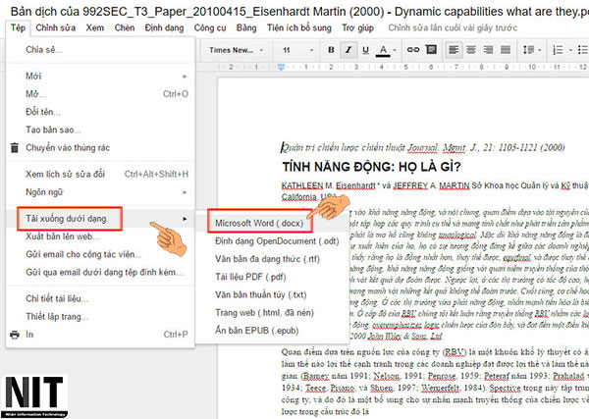Click document title text at top
The height and width of the screenshot is (419, 589).
pyautogui.click(x=299, y=11)
